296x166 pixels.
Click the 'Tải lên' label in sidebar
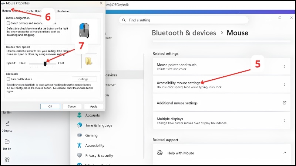[7, 113]
